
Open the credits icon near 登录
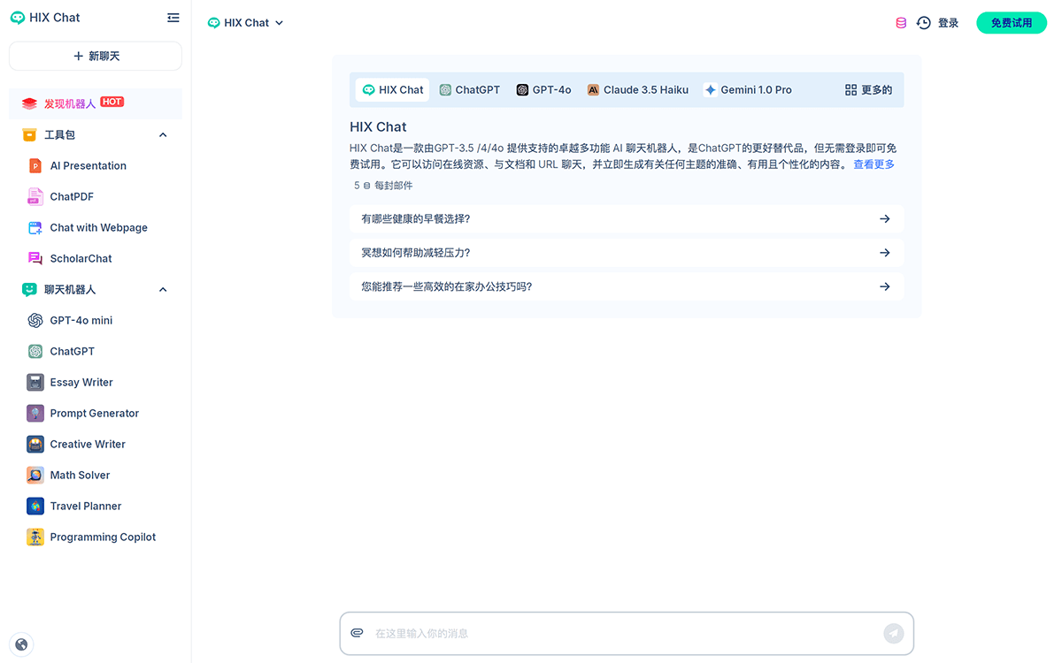point(900,22)
